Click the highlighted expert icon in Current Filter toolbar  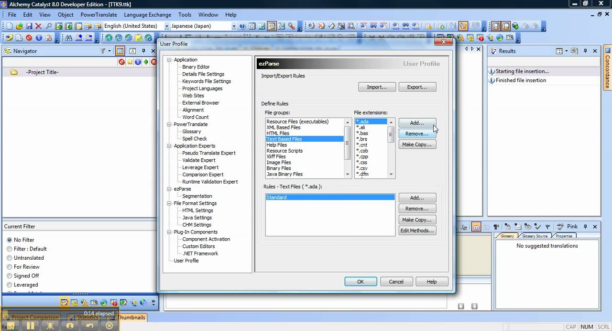[x=64, y=302]
